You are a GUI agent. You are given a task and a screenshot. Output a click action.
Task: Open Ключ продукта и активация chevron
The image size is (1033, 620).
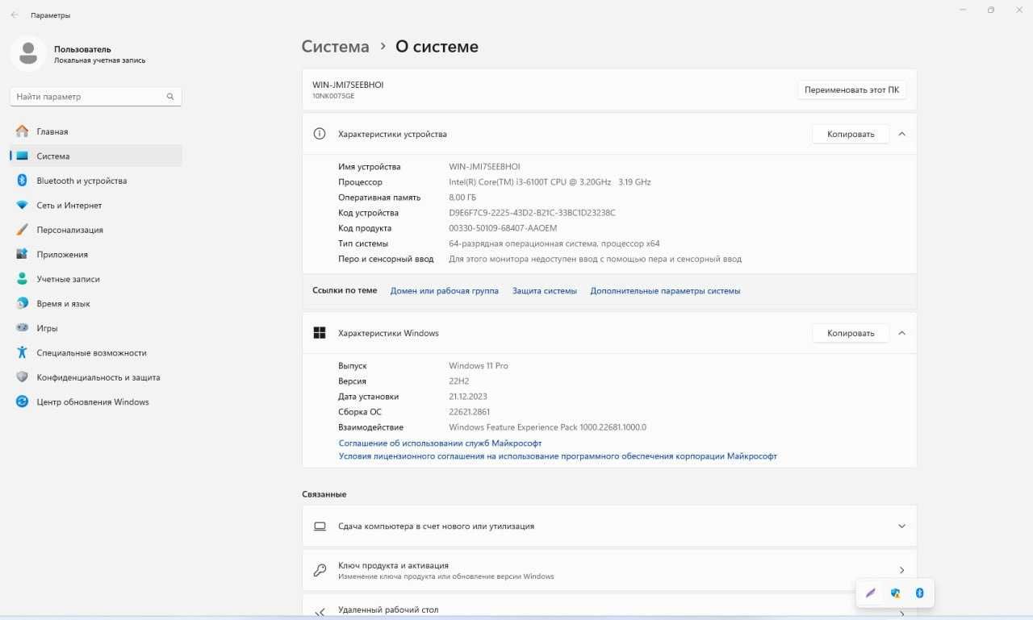(901, 570)
